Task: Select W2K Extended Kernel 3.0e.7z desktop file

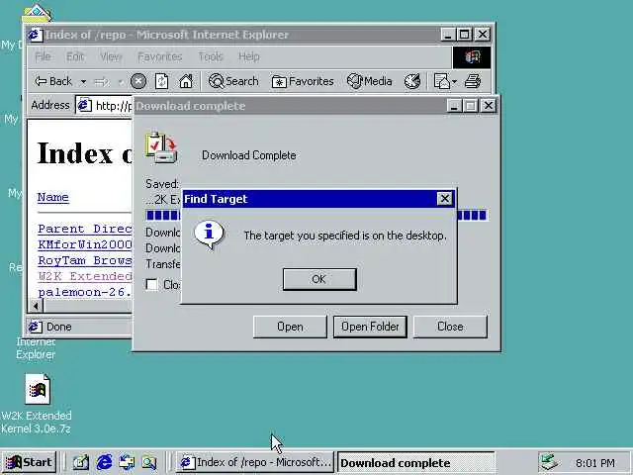Action: (37, 404)
